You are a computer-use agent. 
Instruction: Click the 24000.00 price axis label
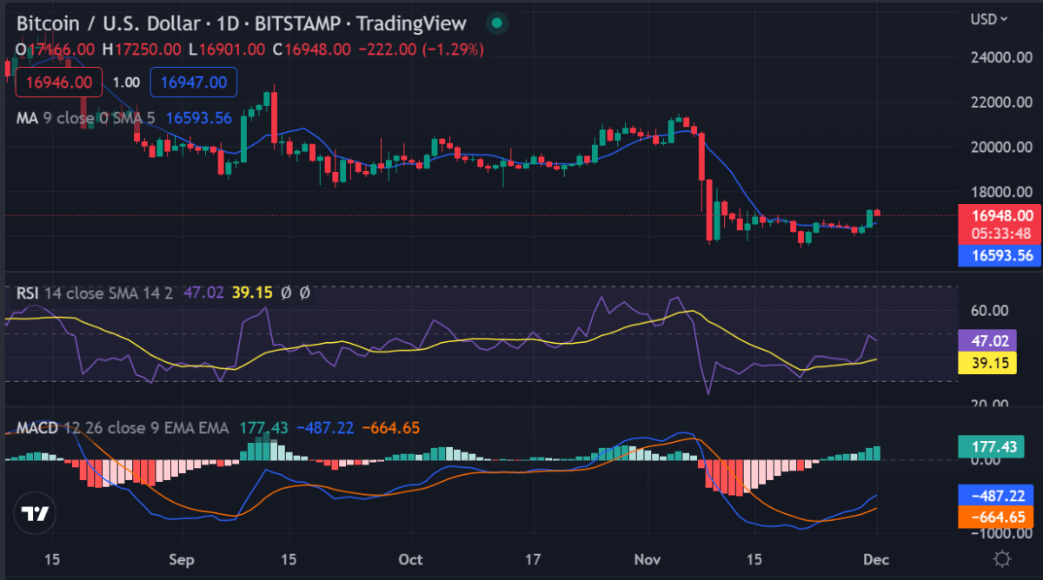pyautogui.click(x=1001, y=57)
